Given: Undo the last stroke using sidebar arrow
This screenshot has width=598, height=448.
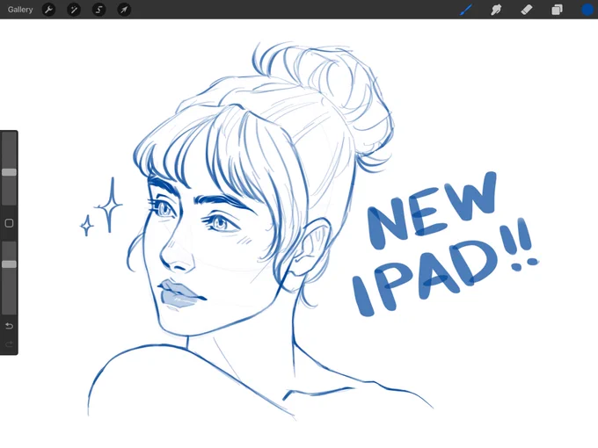Looking at the screenshot, I should point(9,326).
